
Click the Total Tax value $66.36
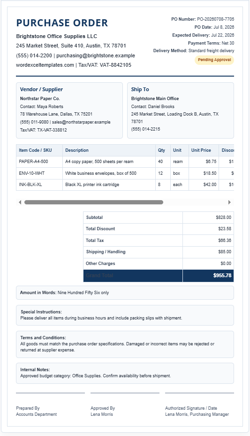225,241
